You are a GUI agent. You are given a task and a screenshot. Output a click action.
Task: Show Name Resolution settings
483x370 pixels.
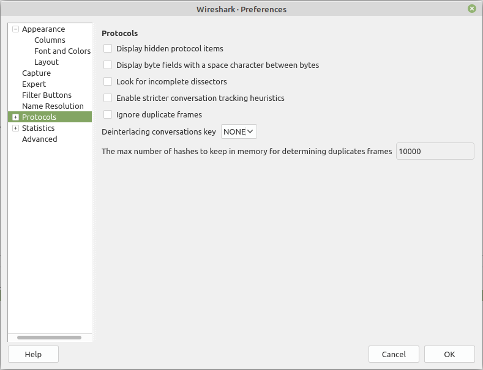pos(53,106)
